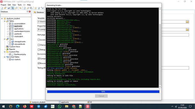
Task: Expand the accomodation table node
Action: [x=7, y=24]
